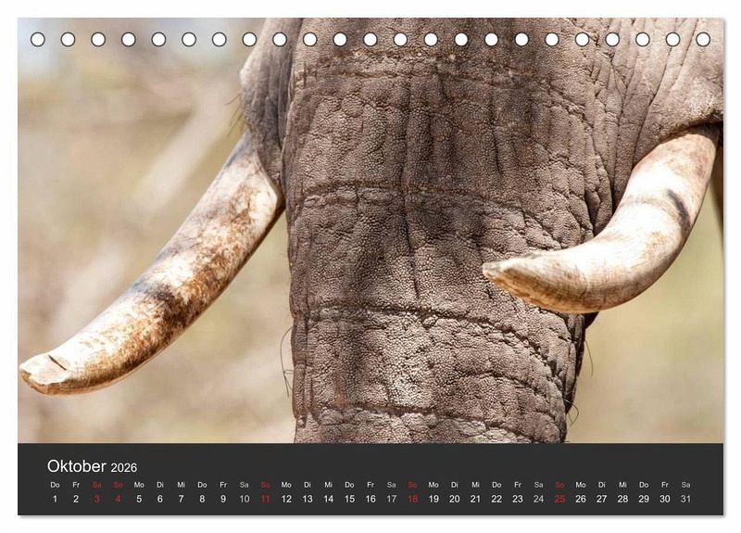
Task: Select red Sunday date 25
Action: 559,499
